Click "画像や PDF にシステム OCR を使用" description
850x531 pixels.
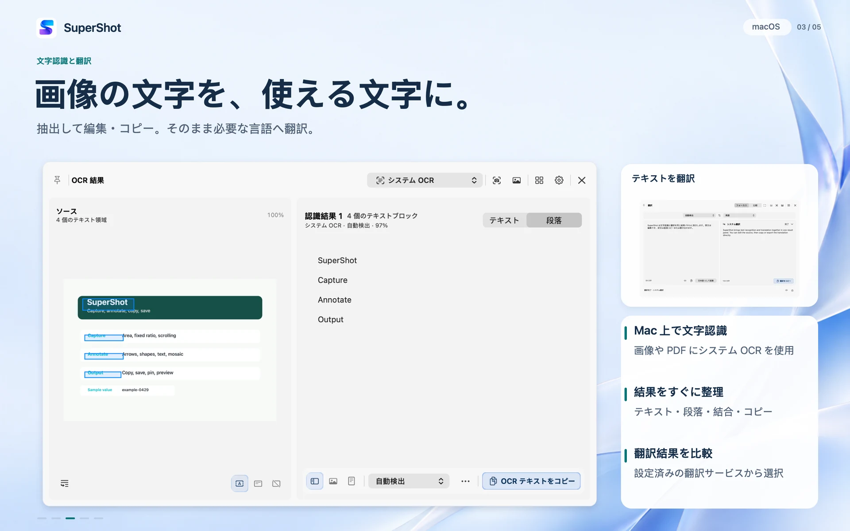pos(714,350)
